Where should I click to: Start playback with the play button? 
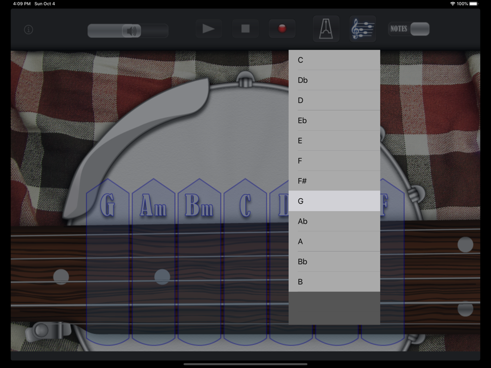click(x=209, y=29)
